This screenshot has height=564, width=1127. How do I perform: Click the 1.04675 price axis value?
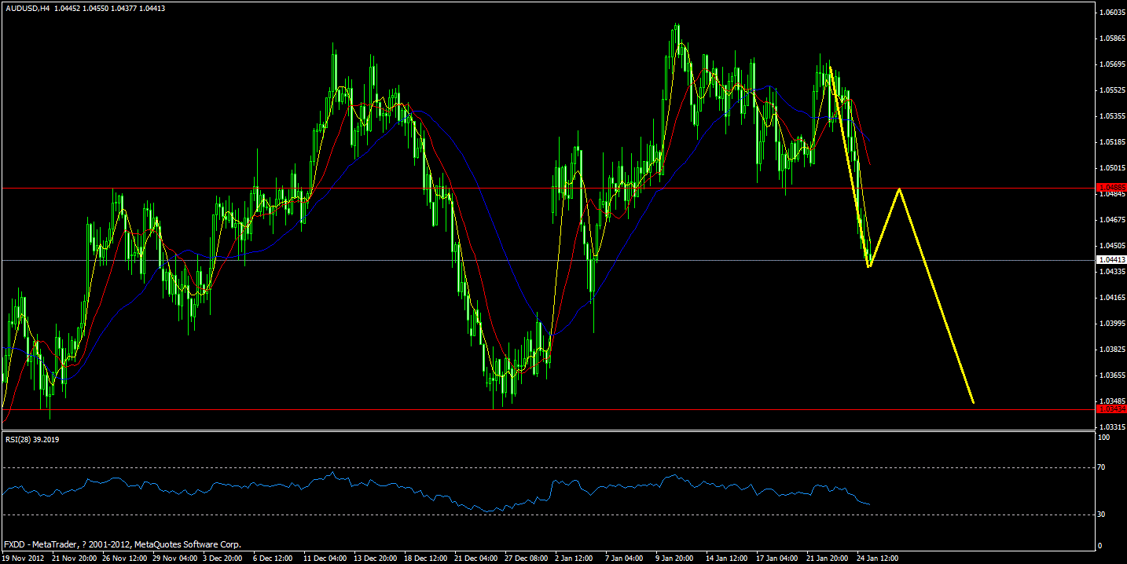click(1113, 220)
